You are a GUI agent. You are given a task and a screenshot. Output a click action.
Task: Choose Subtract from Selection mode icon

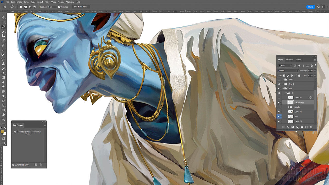30,7
